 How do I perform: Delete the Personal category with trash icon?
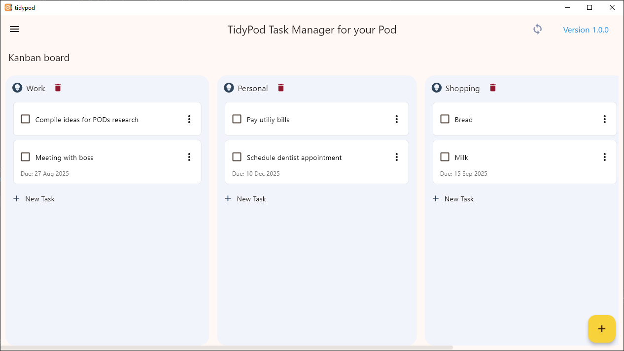click(281, 88)
